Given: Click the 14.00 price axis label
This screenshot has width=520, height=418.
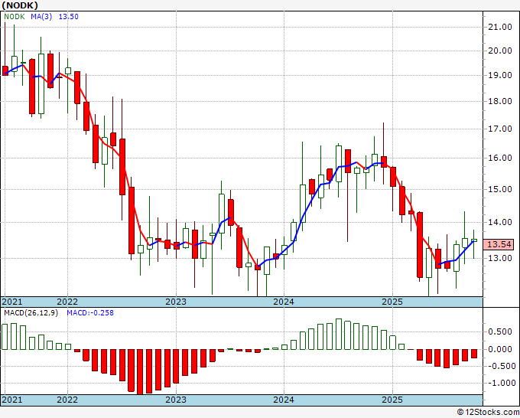Looking at the screenshot, I should (500, 222).
